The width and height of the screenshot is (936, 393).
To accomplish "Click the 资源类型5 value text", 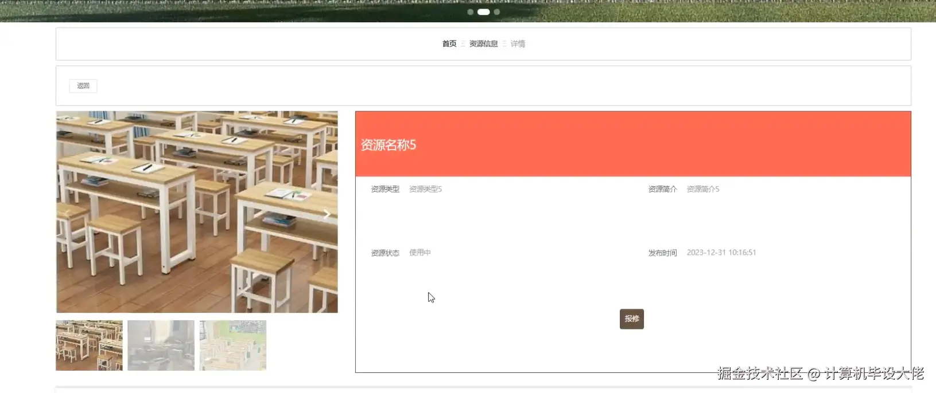I will click(x=426, y=189).
